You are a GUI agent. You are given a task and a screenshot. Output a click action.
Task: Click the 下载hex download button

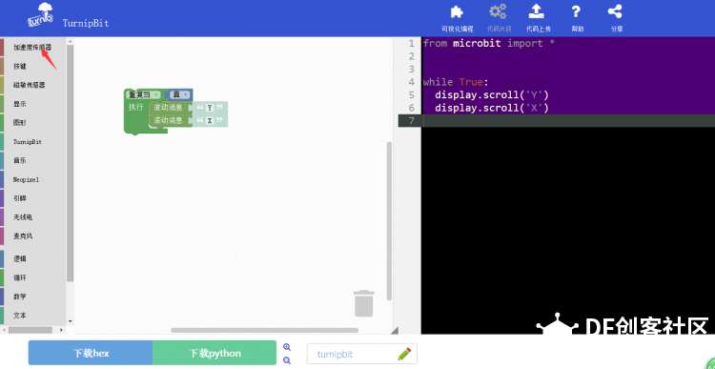[91, 353]
